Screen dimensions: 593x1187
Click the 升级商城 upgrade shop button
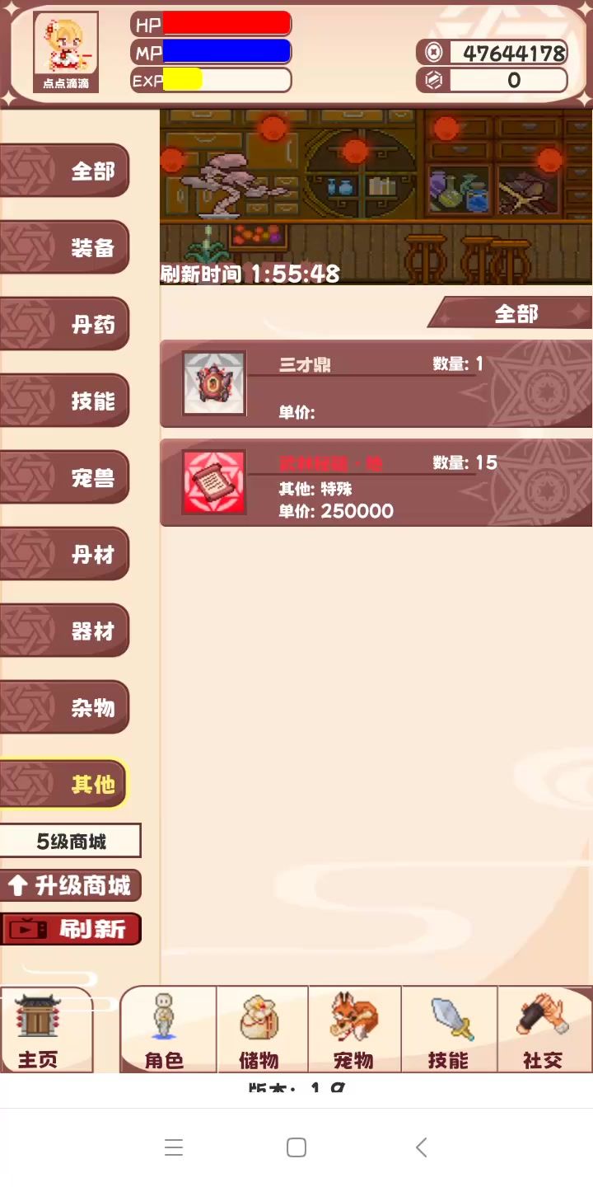[71, 886]
